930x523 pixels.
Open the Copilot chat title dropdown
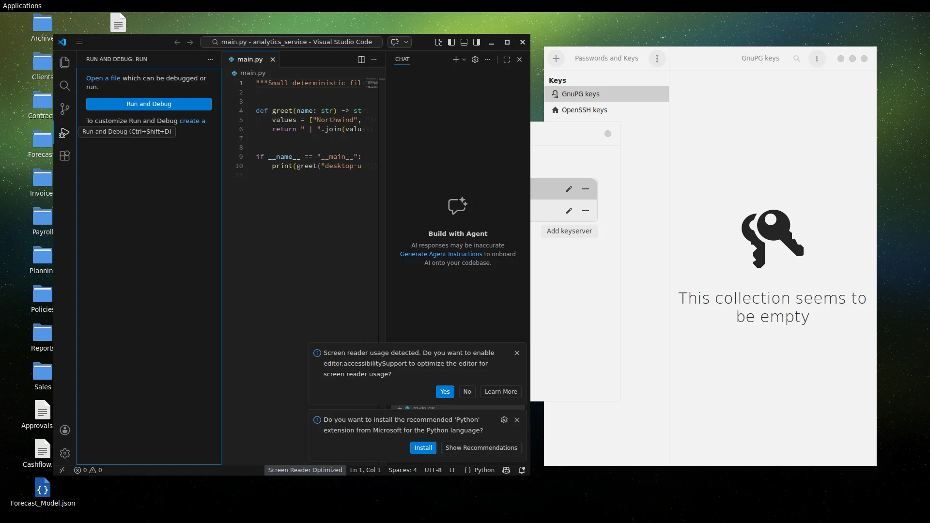click(406, 42)
